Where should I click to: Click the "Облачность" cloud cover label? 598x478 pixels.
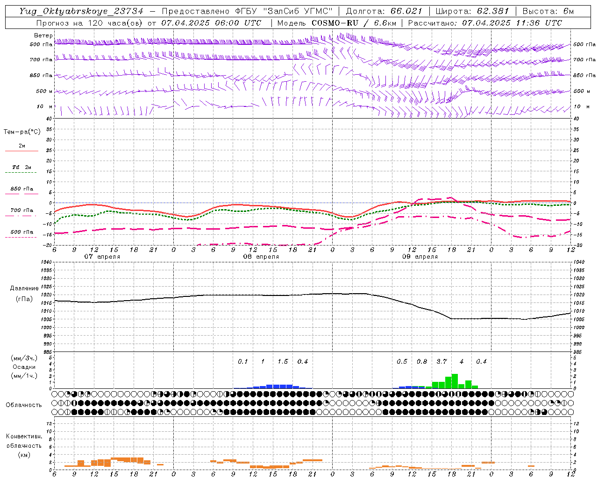24,405
